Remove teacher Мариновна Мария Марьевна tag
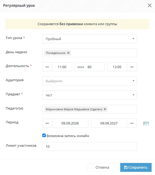This screenshot has width=155, height=175. click(x=105, y=109)
